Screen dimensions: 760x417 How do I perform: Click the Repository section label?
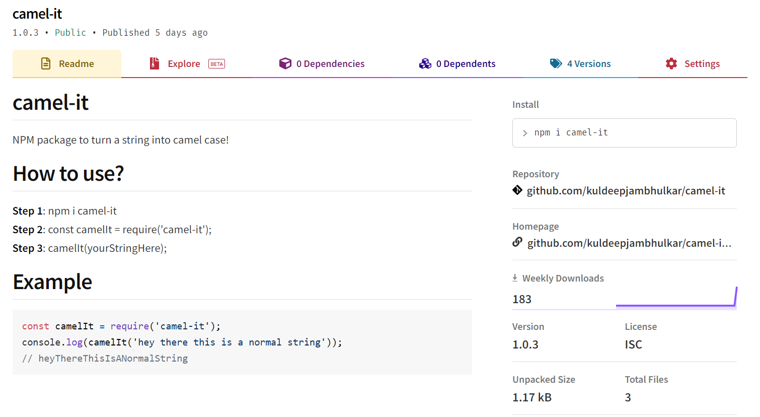536,174
